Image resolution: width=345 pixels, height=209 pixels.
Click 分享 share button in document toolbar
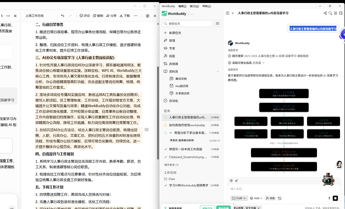(111, 16)
